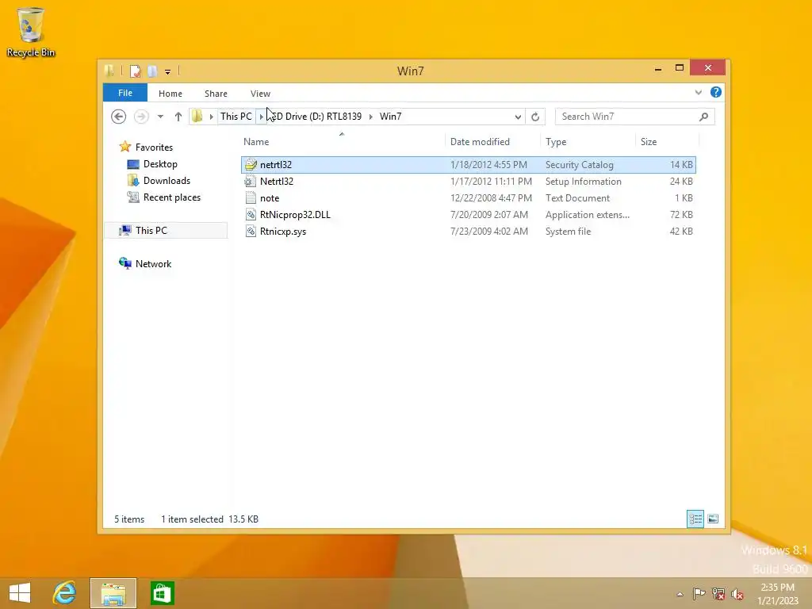
Task: Launch Internet Explorer from the taskbar
Action: (x=65, y=593)
